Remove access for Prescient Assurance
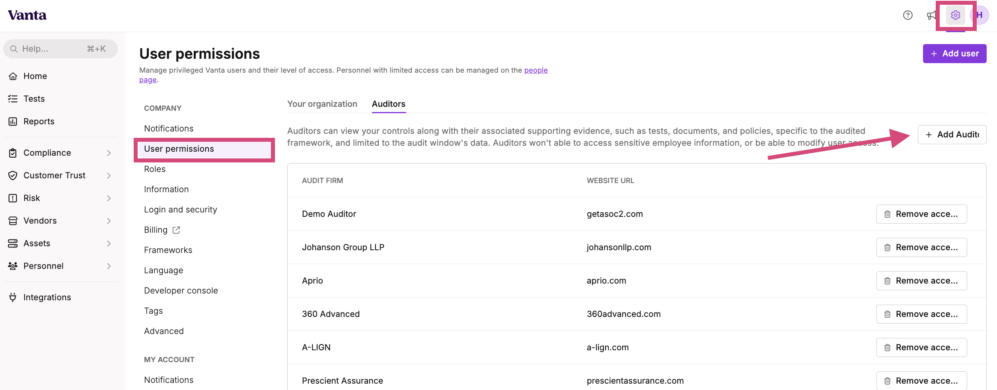This screenshot has width=997, height=390. click(921, 380)
